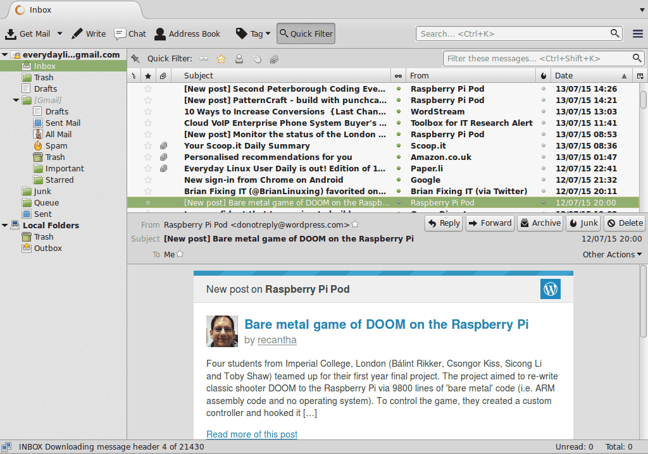Click the online status icon in status bar
The height and width of the screenshot is (454, 648).
coord(6,446)
